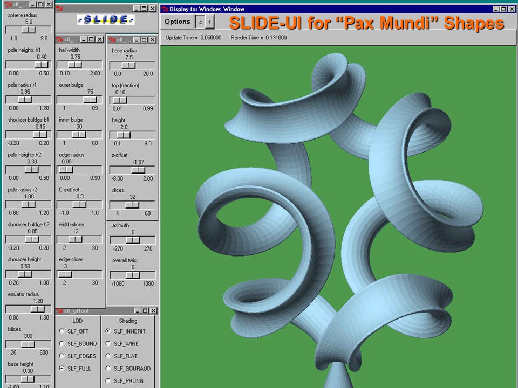The height and width of the screenshot is (388, 518).
Task: Click the shoulder buldge b2 slider
Action: (x=29, y=239)
